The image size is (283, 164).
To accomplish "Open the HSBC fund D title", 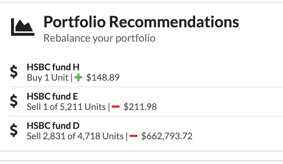I will pyautogui.click(x=53, y=126).
